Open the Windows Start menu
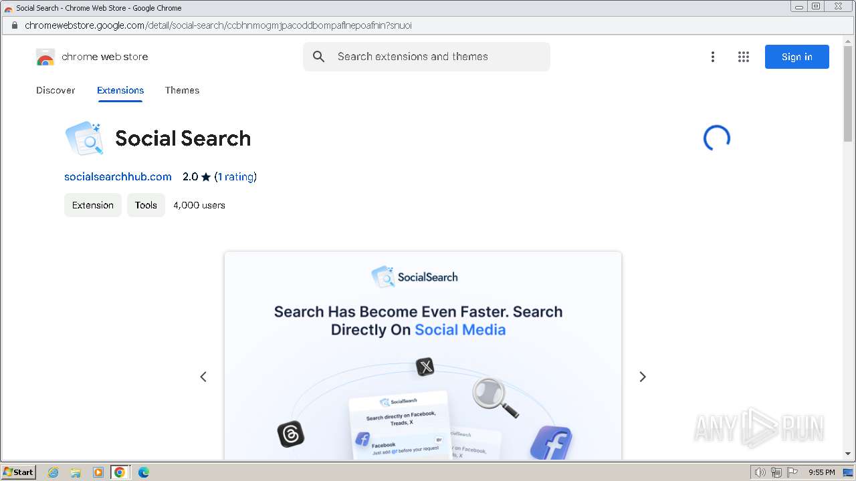 18,472
